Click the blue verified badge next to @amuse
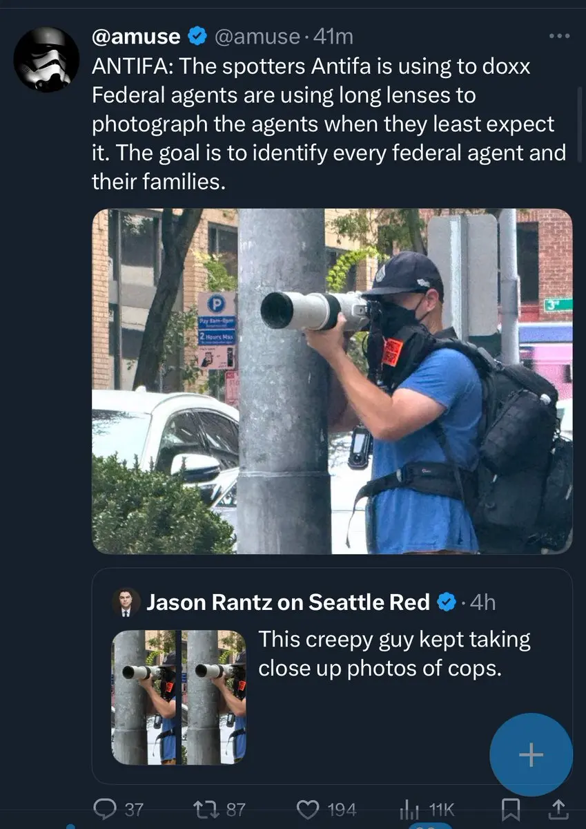This screenshot has width=586, height=829. click(x=199, y=37)
